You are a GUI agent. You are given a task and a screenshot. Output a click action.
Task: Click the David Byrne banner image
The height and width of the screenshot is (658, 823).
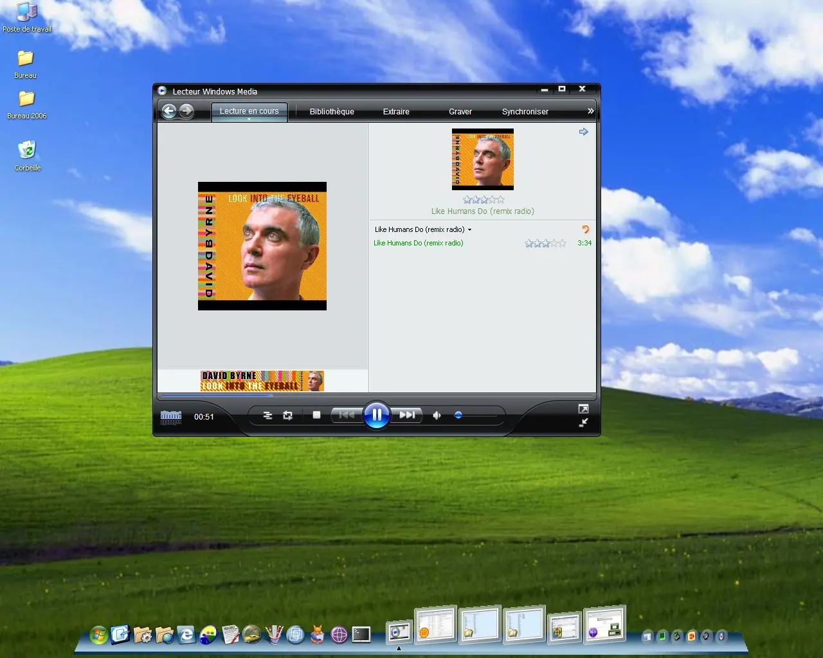[262, 381]
